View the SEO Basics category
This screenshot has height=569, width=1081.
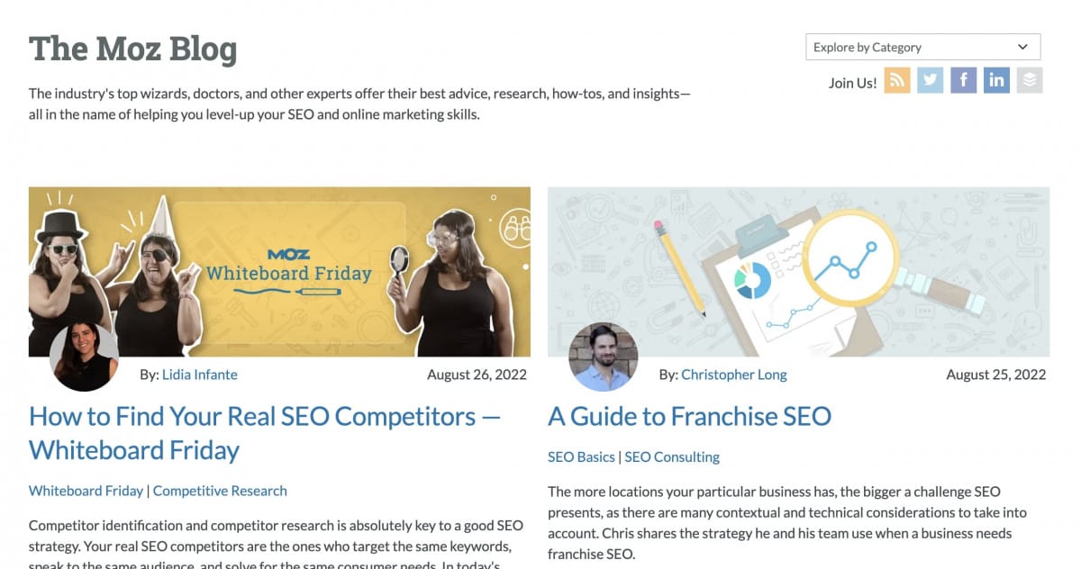pos(581,456)
